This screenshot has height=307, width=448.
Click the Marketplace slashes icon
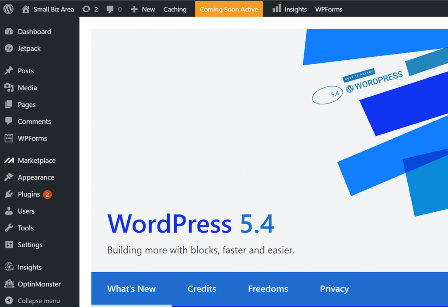(x=9, y=160)
